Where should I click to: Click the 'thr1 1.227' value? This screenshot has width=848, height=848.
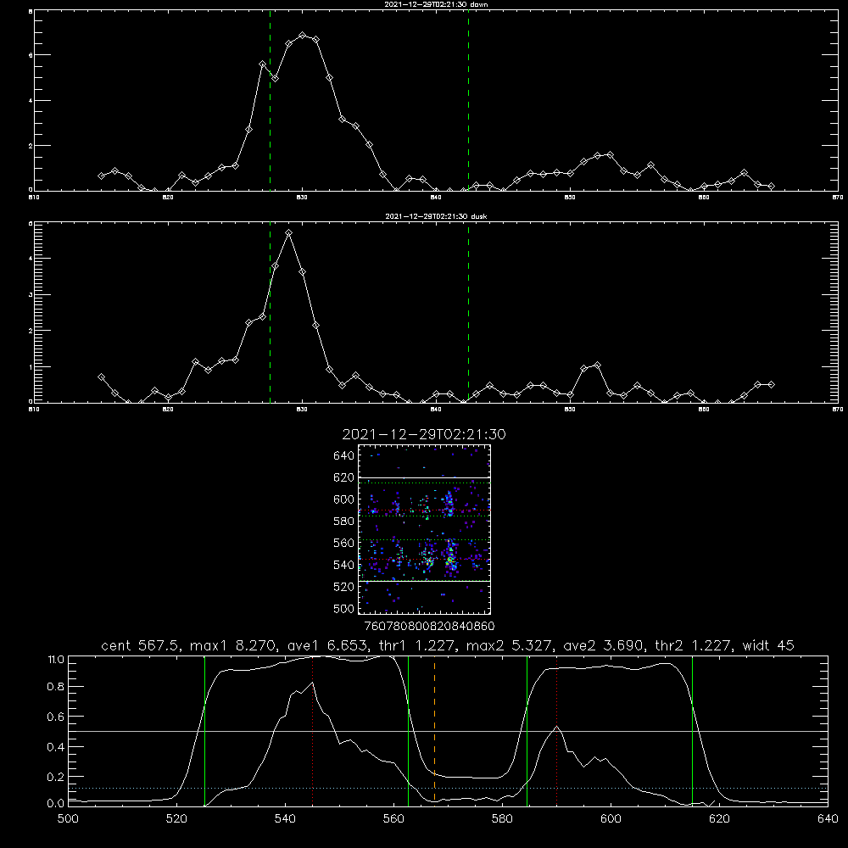(418, 645)
